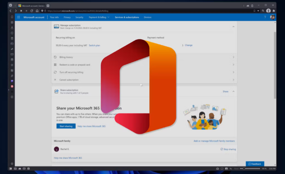The width and height of the screenshot is (285, 174).
Task: Collapse the Share subscription section chevron
Action: tap(234, 91)
